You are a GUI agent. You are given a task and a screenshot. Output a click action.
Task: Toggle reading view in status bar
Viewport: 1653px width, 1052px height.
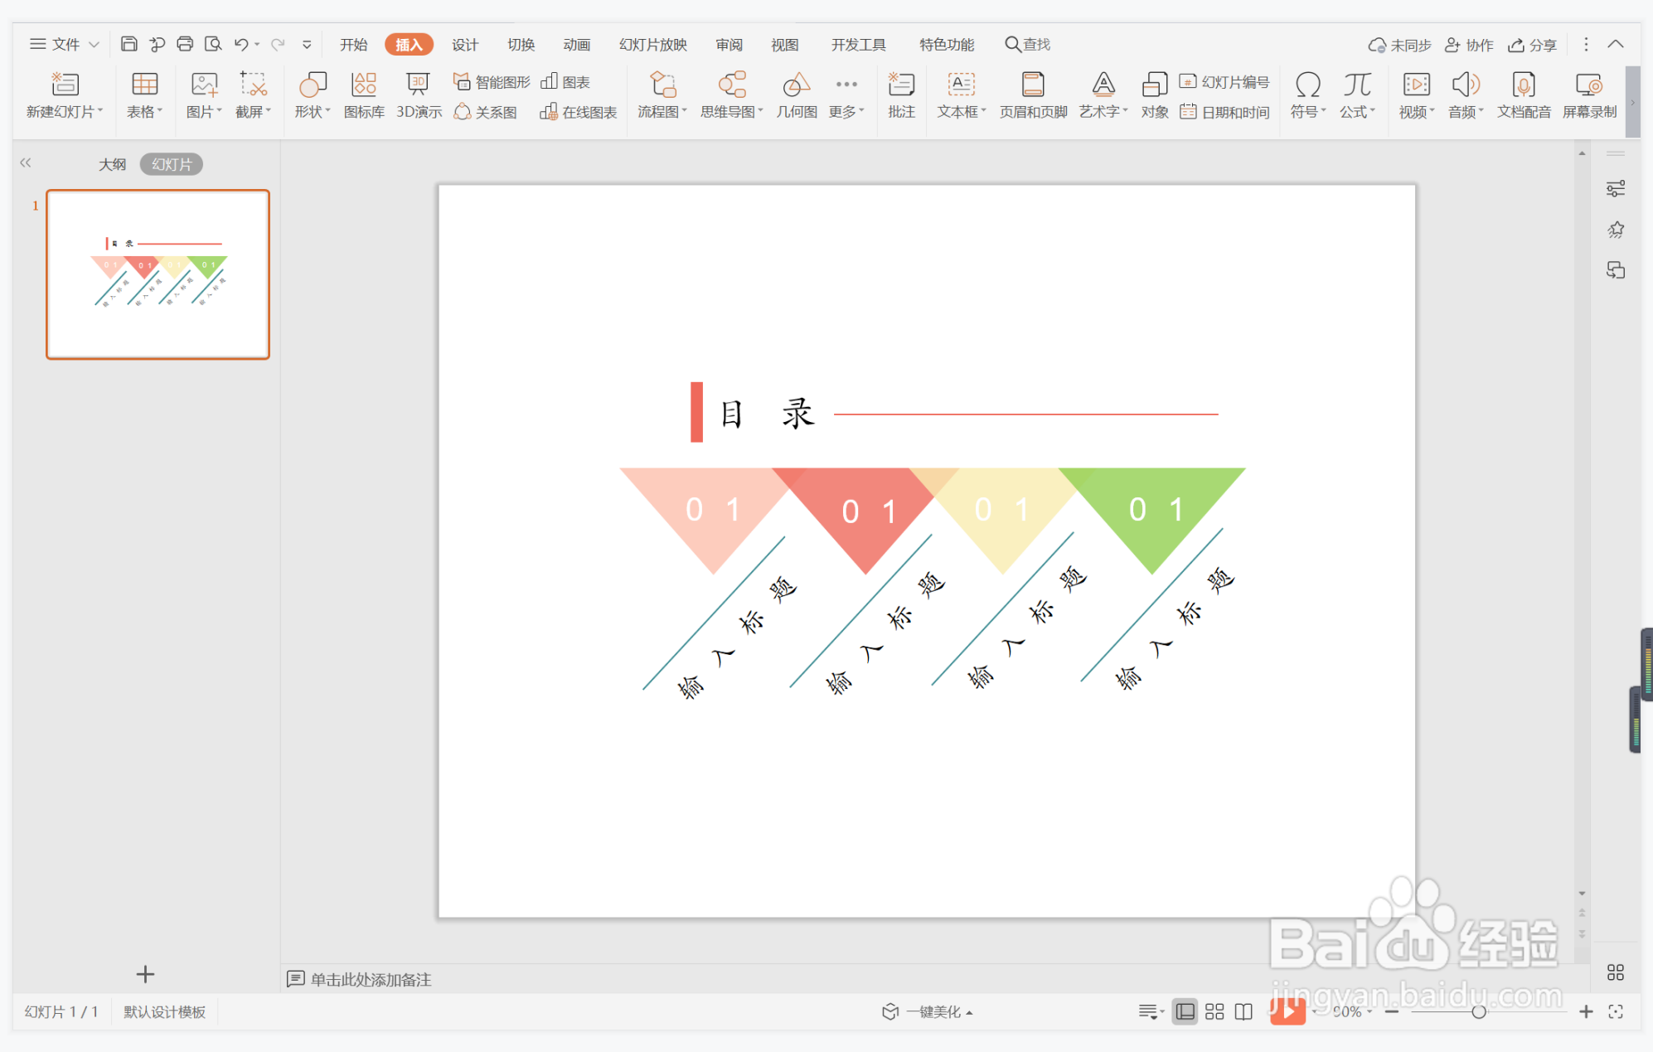point(1243,1011)
